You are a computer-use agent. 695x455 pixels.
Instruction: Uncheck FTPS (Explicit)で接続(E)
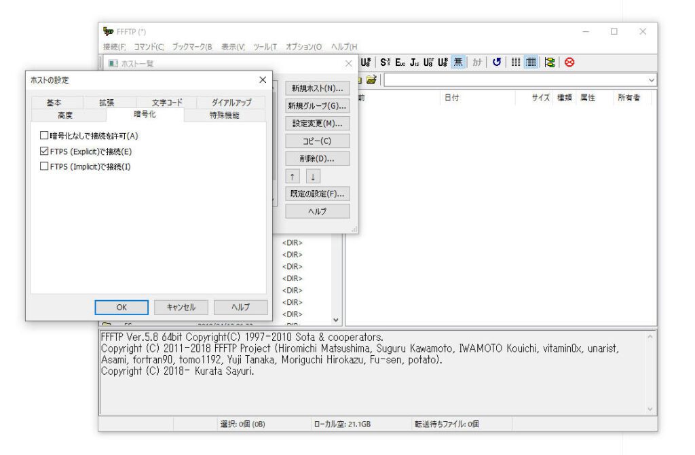click(x=86, y=151)
